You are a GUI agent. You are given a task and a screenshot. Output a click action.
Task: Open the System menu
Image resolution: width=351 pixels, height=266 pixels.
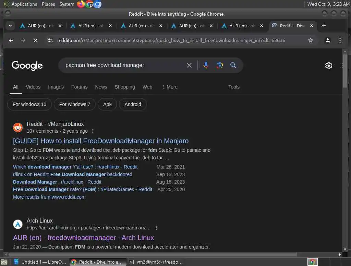click(x=67, y=4)
